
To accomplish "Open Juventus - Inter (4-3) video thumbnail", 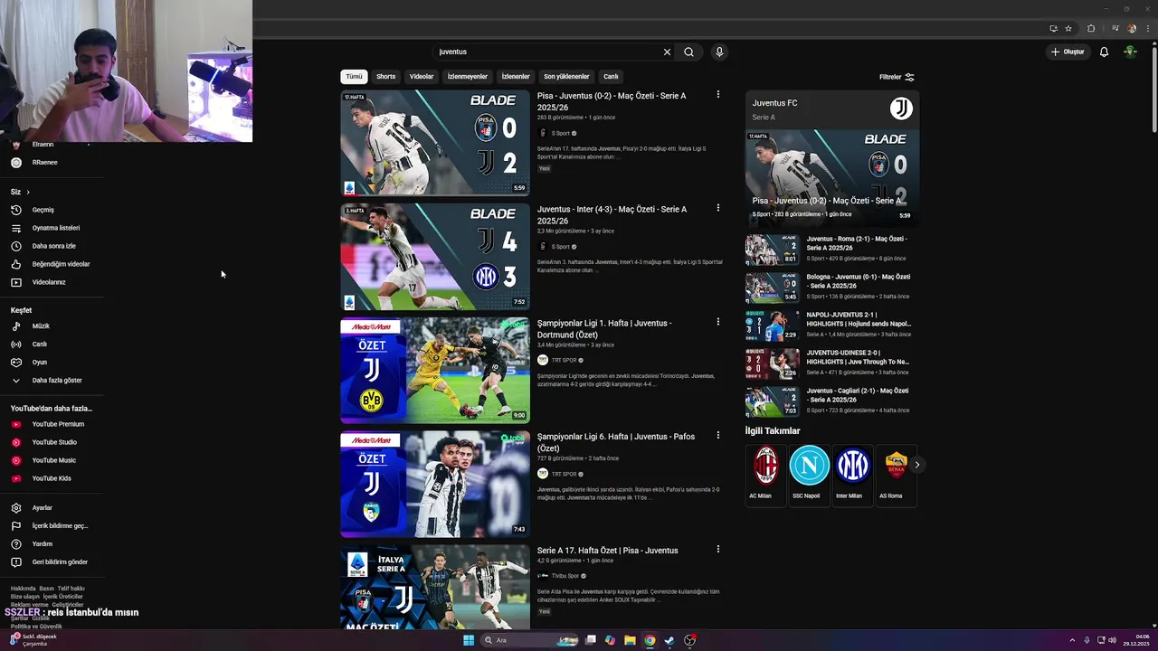I will (435, 257).
